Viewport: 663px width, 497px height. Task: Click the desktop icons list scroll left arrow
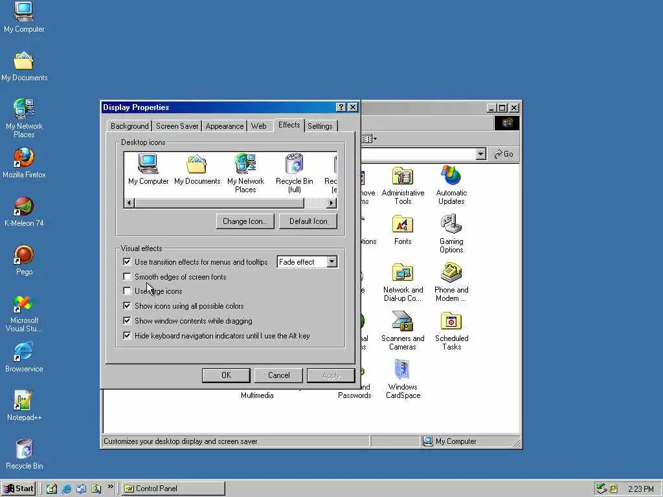(x=129, y=203)
